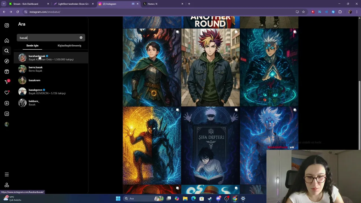361x203 pixels.
Task: Clear the search field with X icon
Action: (81, 37)
